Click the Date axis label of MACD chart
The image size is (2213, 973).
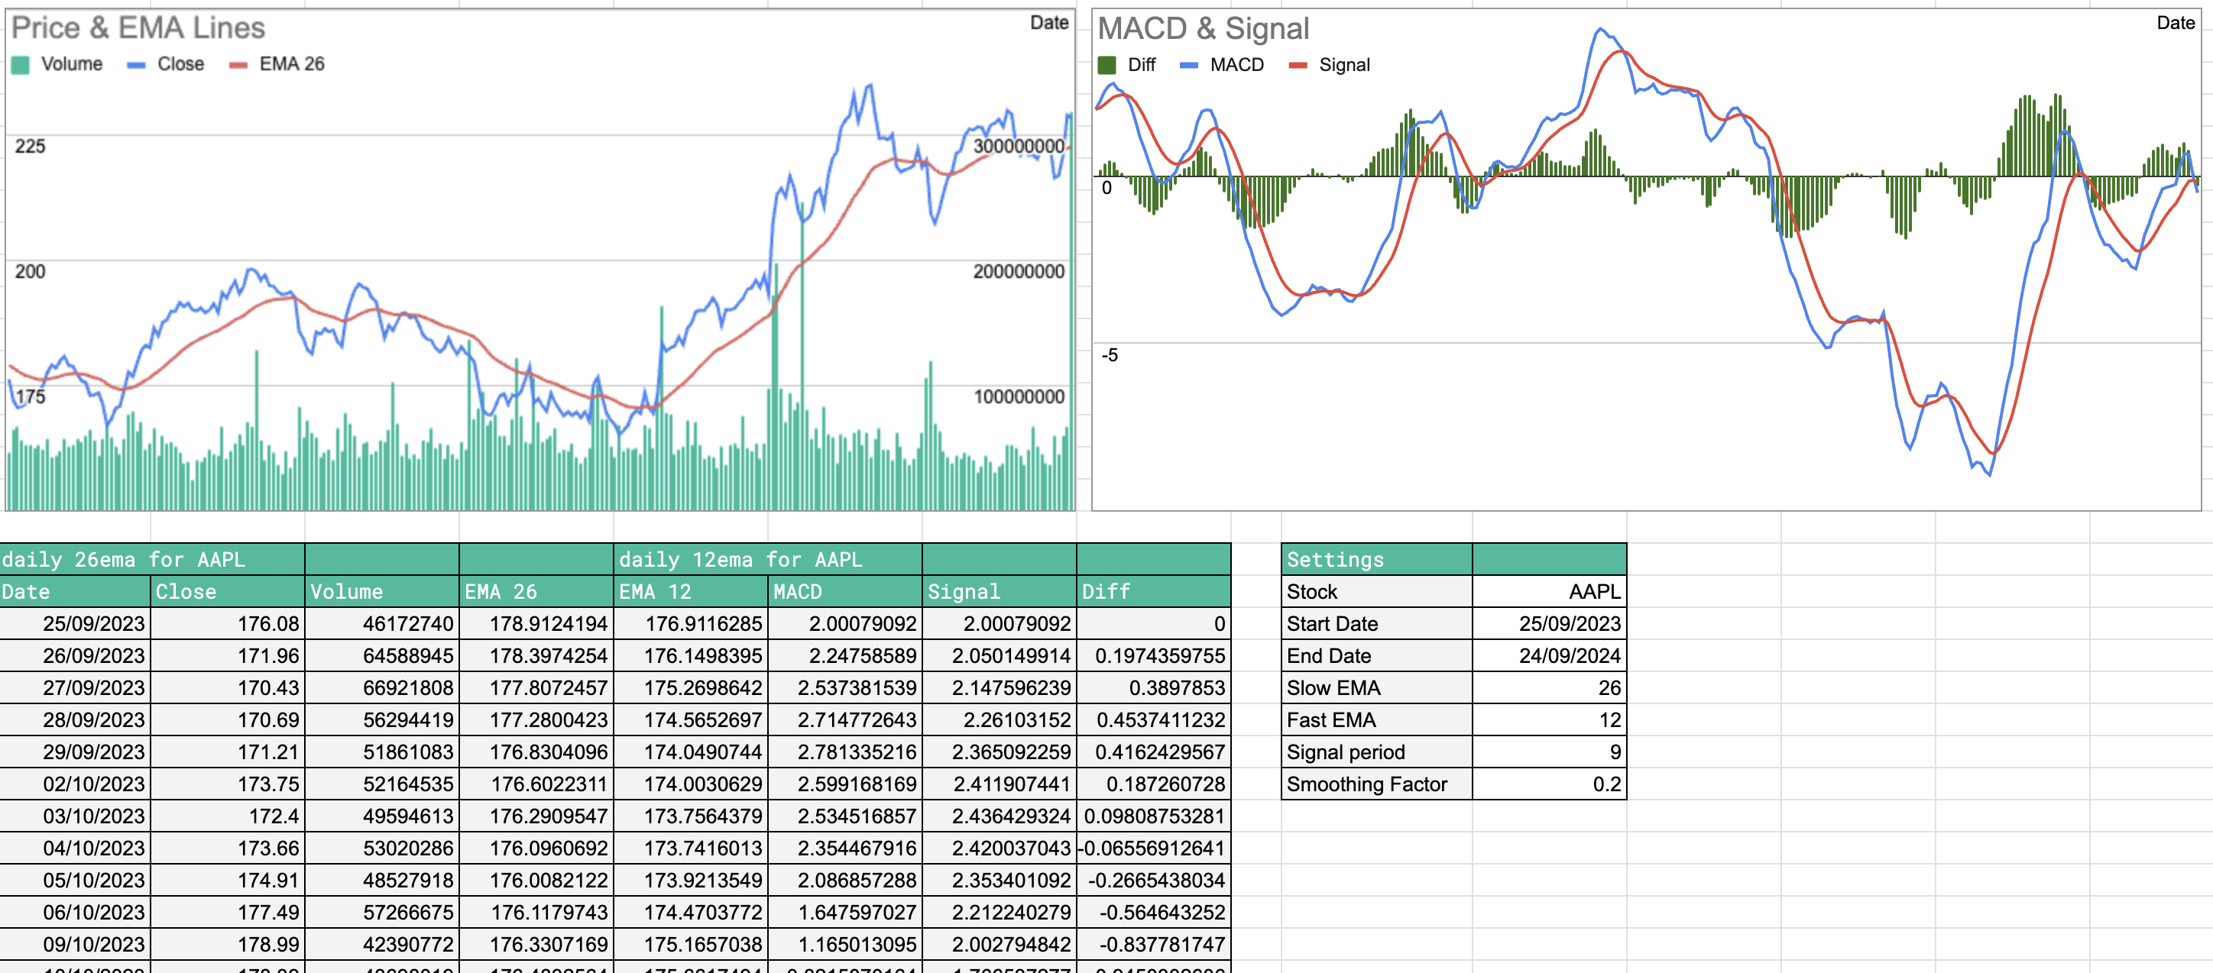[x=2176, y=22]
